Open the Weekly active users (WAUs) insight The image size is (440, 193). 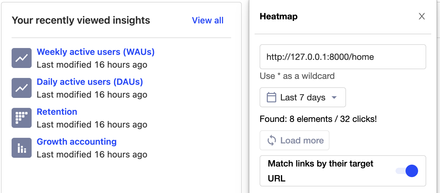pyautogui.click(x=96, y=52)
